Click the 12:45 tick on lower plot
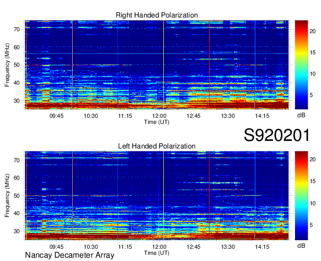Image resolution: width=321 pixels, height=261 pixels. (x=194, y=247)
